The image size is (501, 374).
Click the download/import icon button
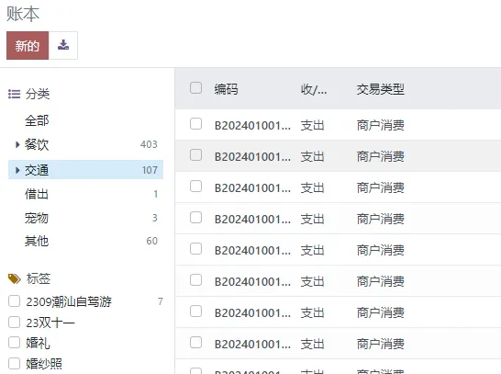pos(63,45)
